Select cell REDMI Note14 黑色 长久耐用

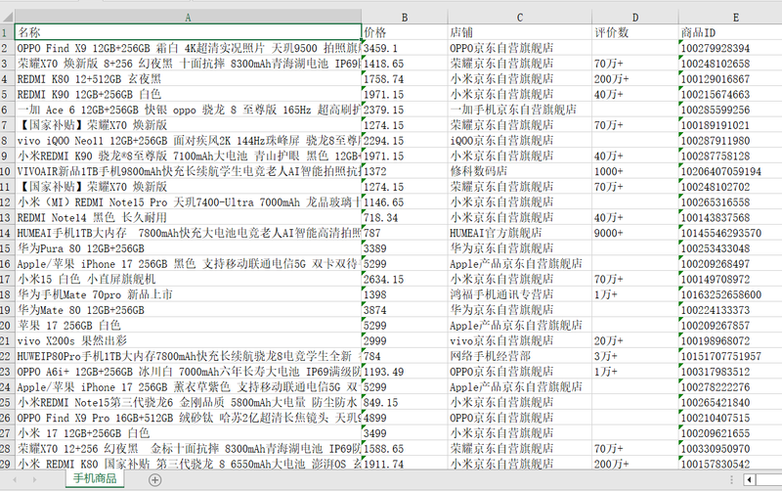188,217
